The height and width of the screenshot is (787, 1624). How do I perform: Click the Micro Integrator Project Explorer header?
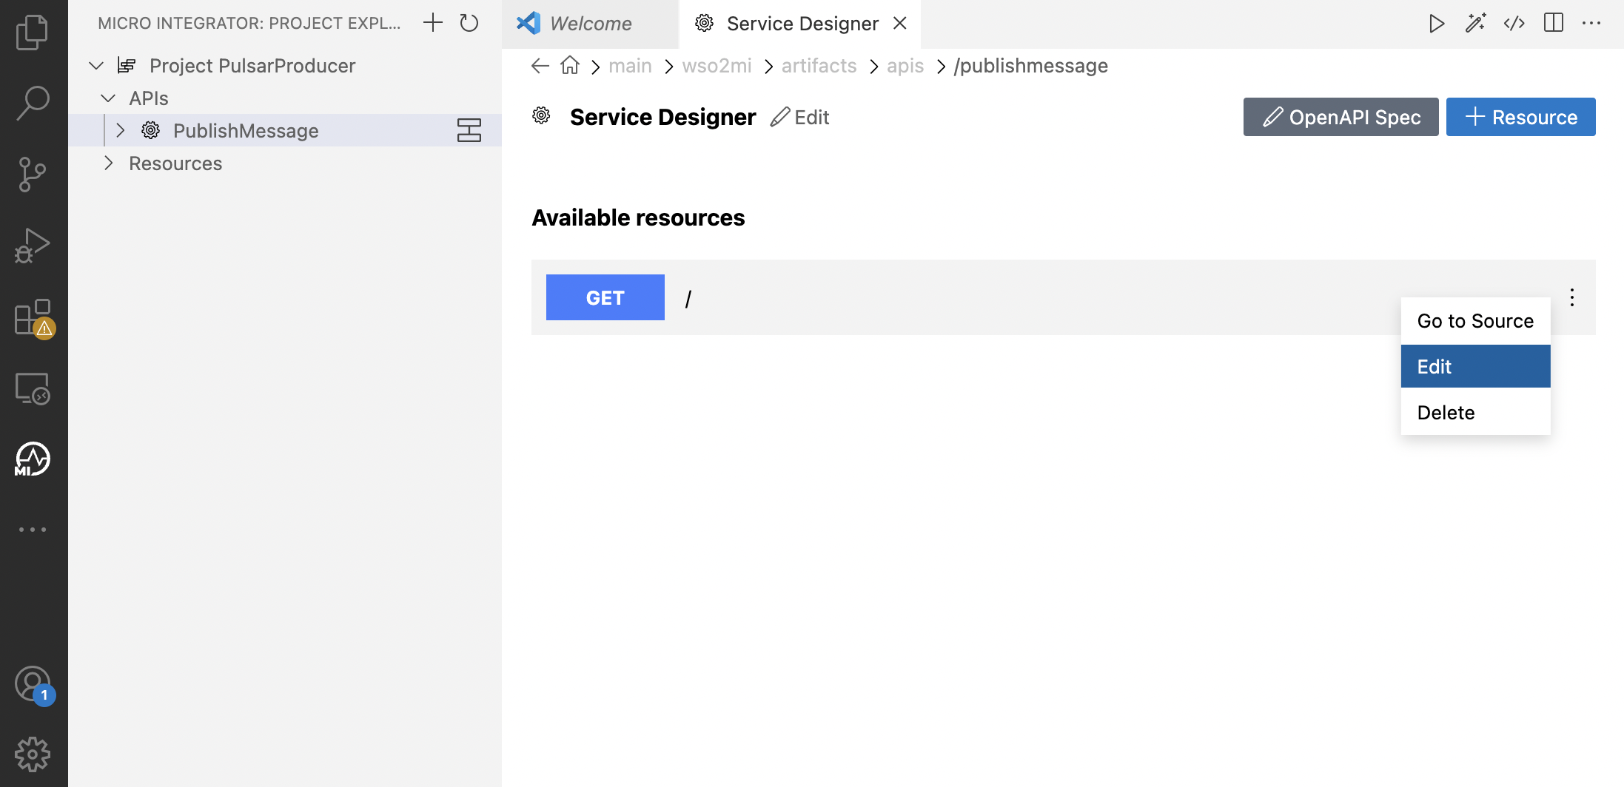coord(249,23)
